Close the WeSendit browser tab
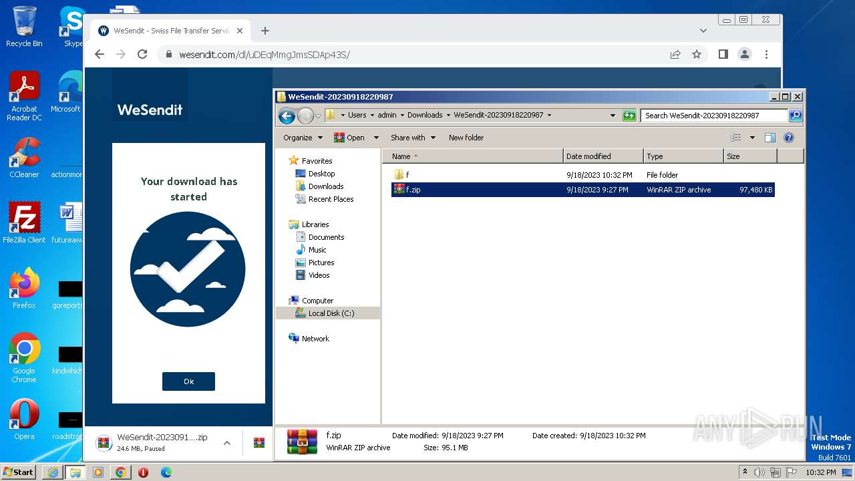The image size is (855, 481). [240, 31]
